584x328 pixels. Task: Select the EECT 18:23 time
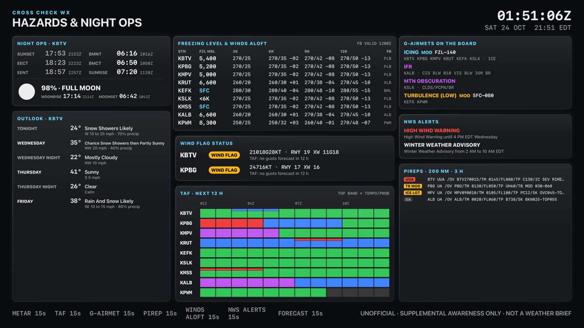point(55,63)
